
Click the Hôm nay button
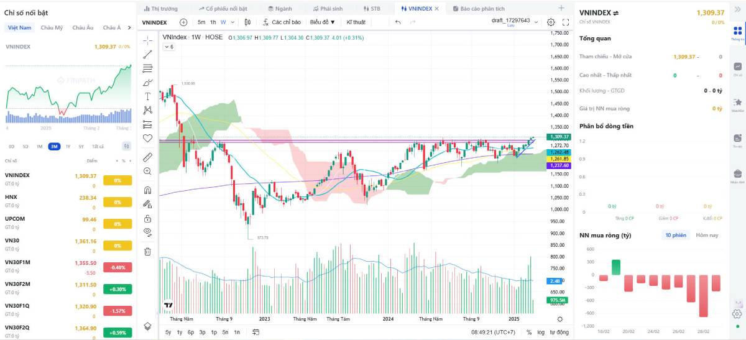[x=707, y=235]
